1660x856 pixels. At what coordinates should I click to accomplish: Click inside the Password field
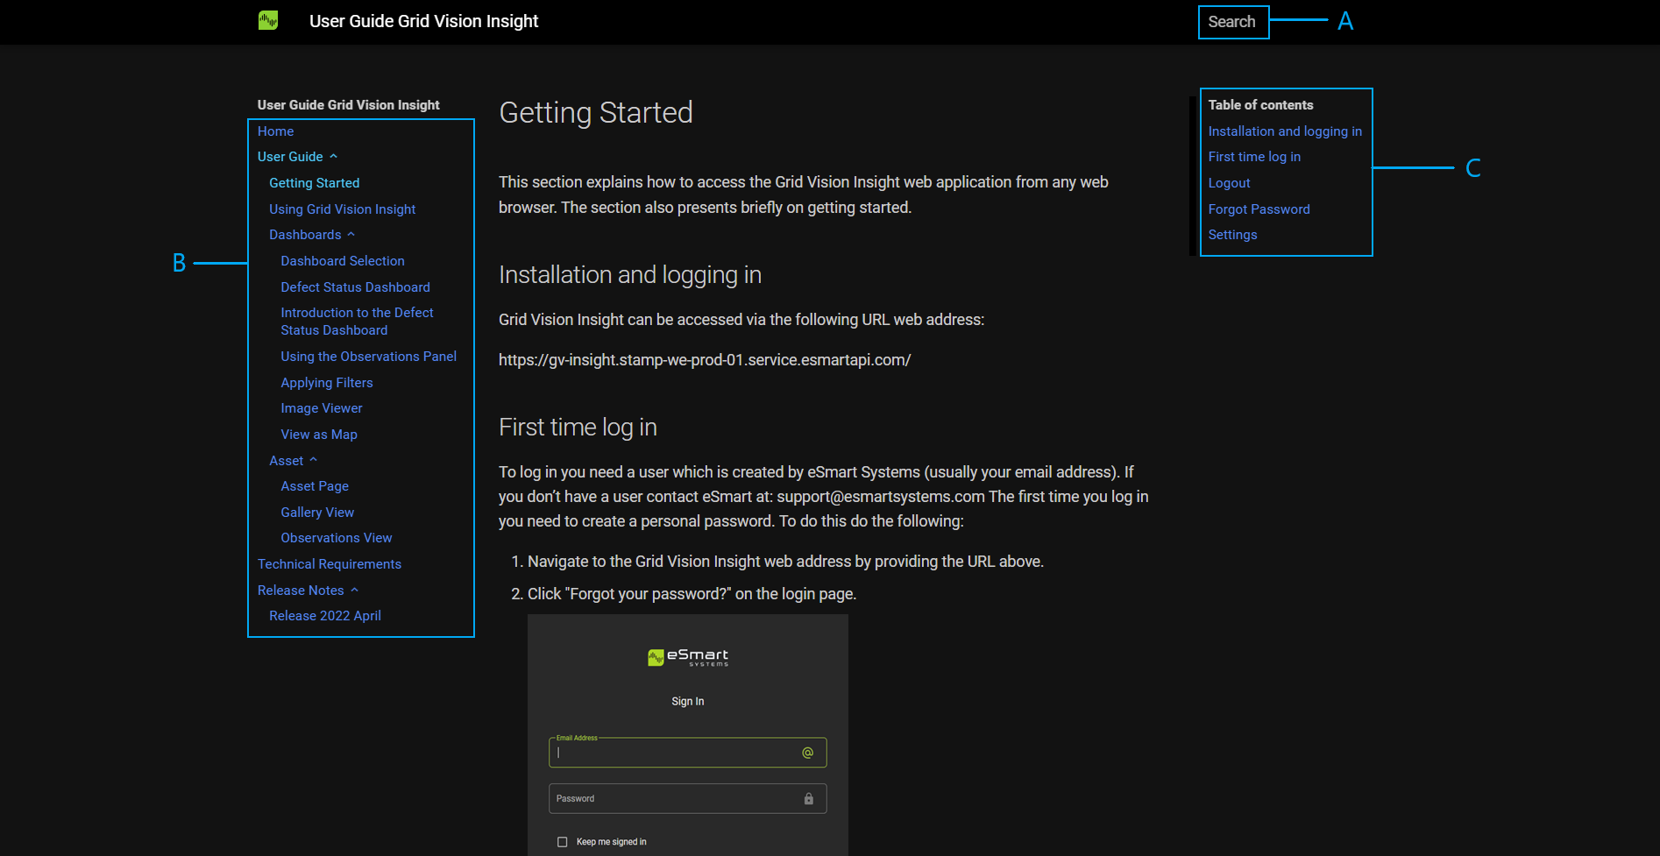675,799
